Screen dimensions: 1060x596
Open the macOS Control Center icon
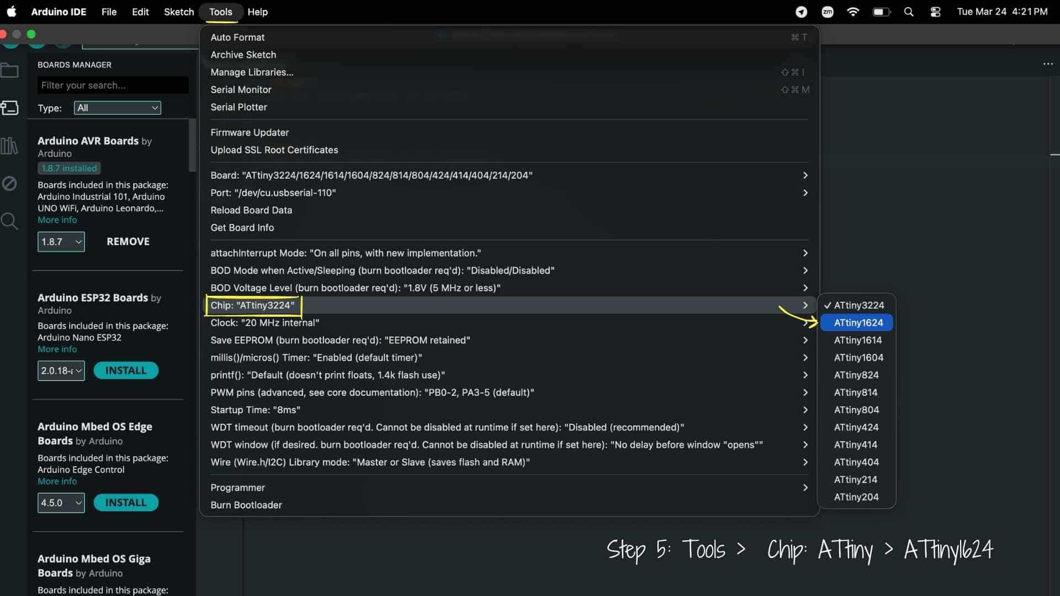(935, 12)
